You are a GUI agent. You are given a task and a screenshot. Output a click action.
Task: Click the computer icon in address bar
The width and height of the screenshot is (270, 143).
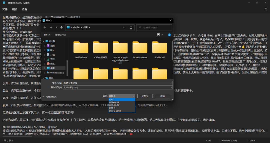coord(68,27)
